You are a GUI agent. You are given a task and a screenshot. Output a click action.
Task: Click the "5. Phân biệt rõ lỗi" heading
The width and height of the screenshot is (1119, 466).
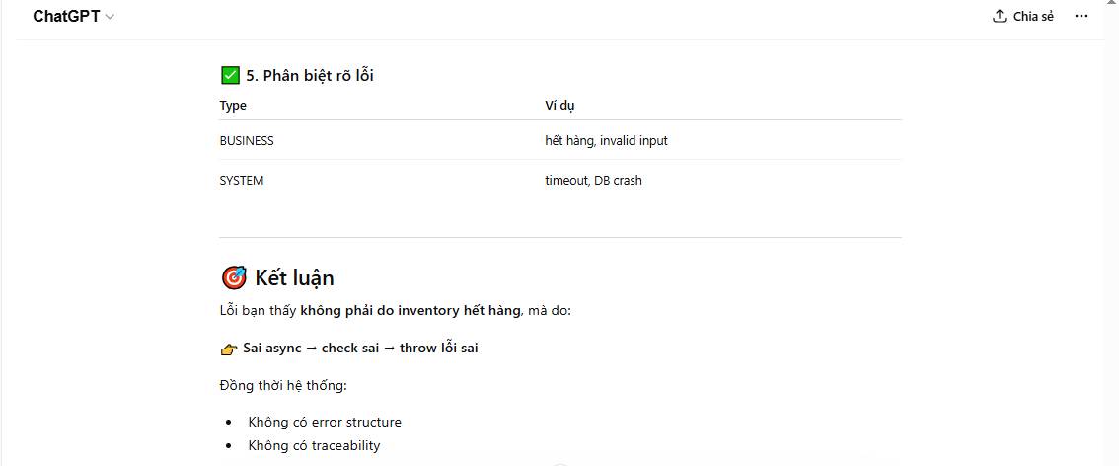click(x=310, y=76)
